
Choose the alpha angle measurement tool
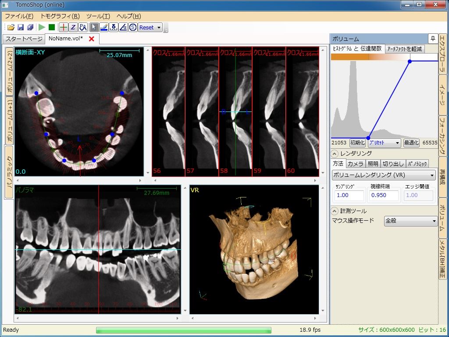[x=123, y=27]
